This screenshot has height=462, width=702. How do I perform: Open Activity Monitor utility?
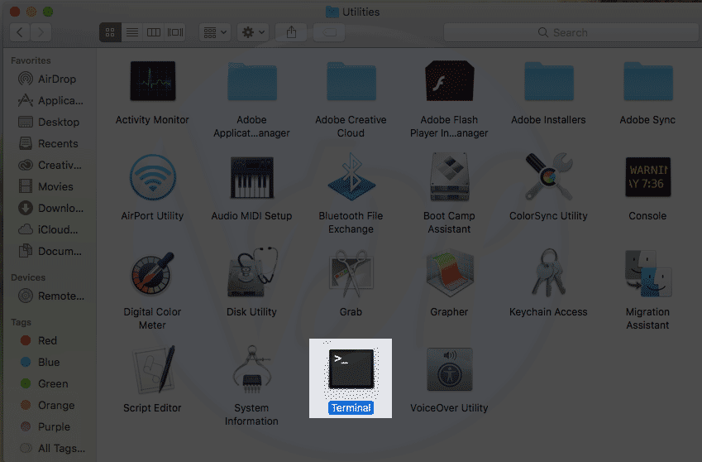[152, 83]
